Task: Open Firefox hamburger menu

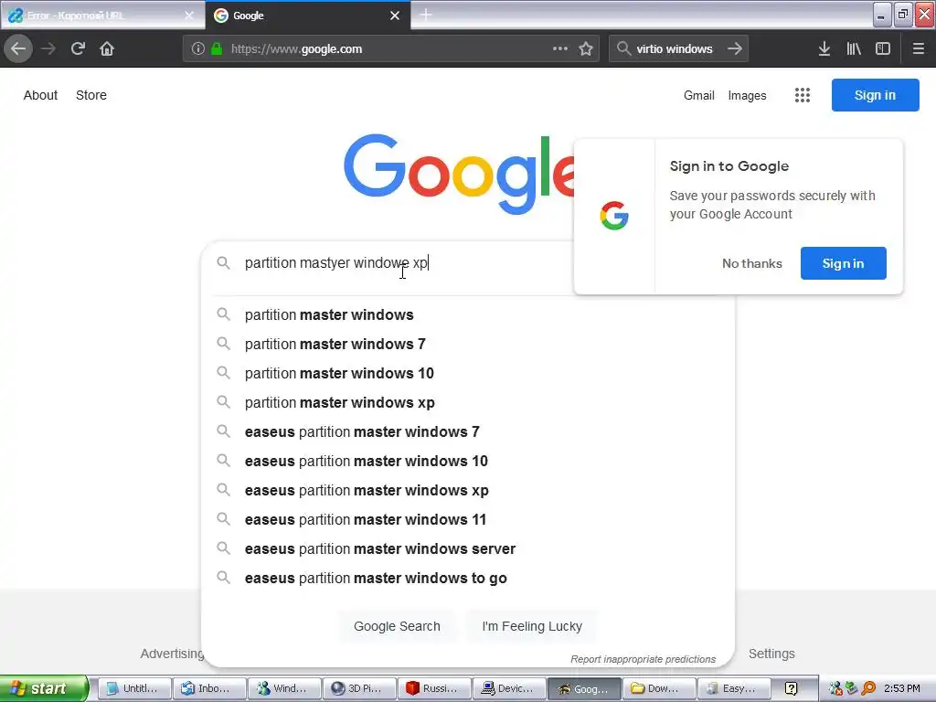Action: point(919,49)
